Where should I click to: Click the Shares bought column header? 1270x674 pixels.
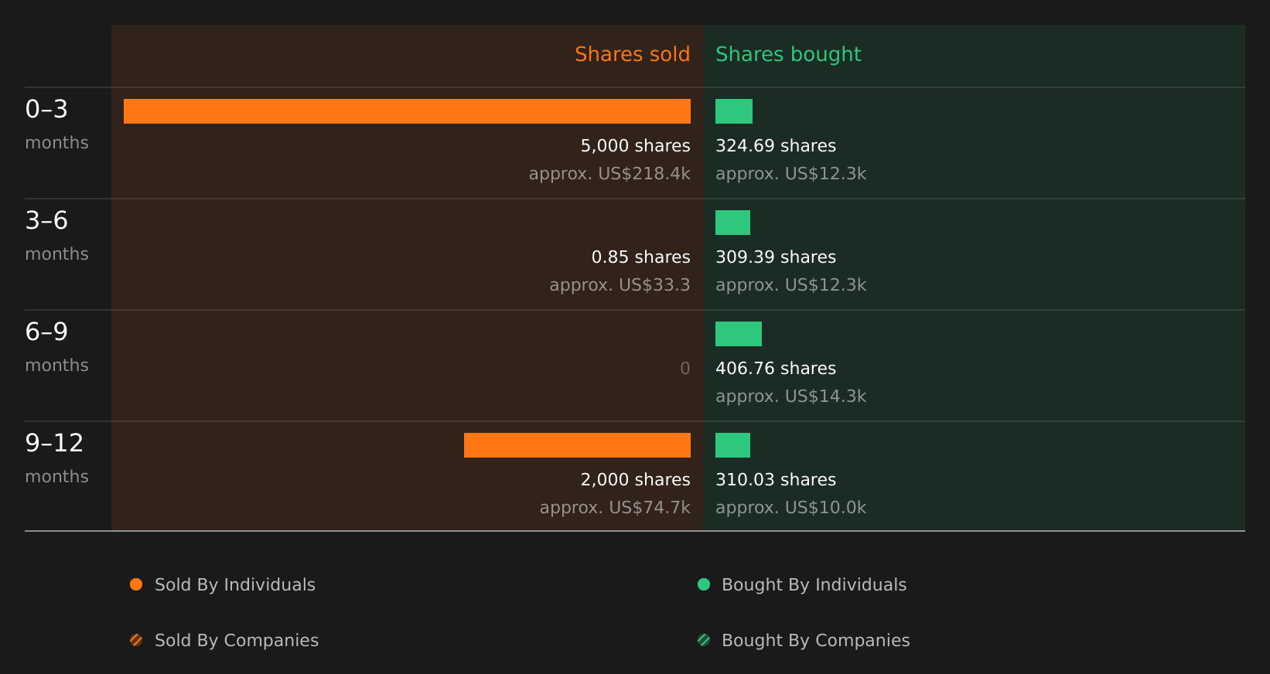788,54
